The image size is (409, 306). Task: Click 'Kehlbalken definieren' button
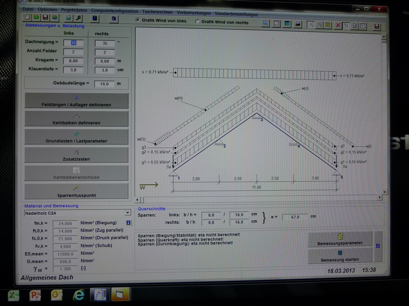(76, 119)
